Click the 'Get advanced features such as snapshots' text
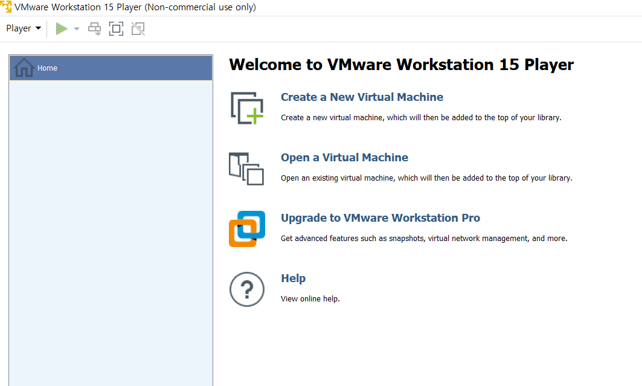The image size is (642, 386). coord(424,238)
